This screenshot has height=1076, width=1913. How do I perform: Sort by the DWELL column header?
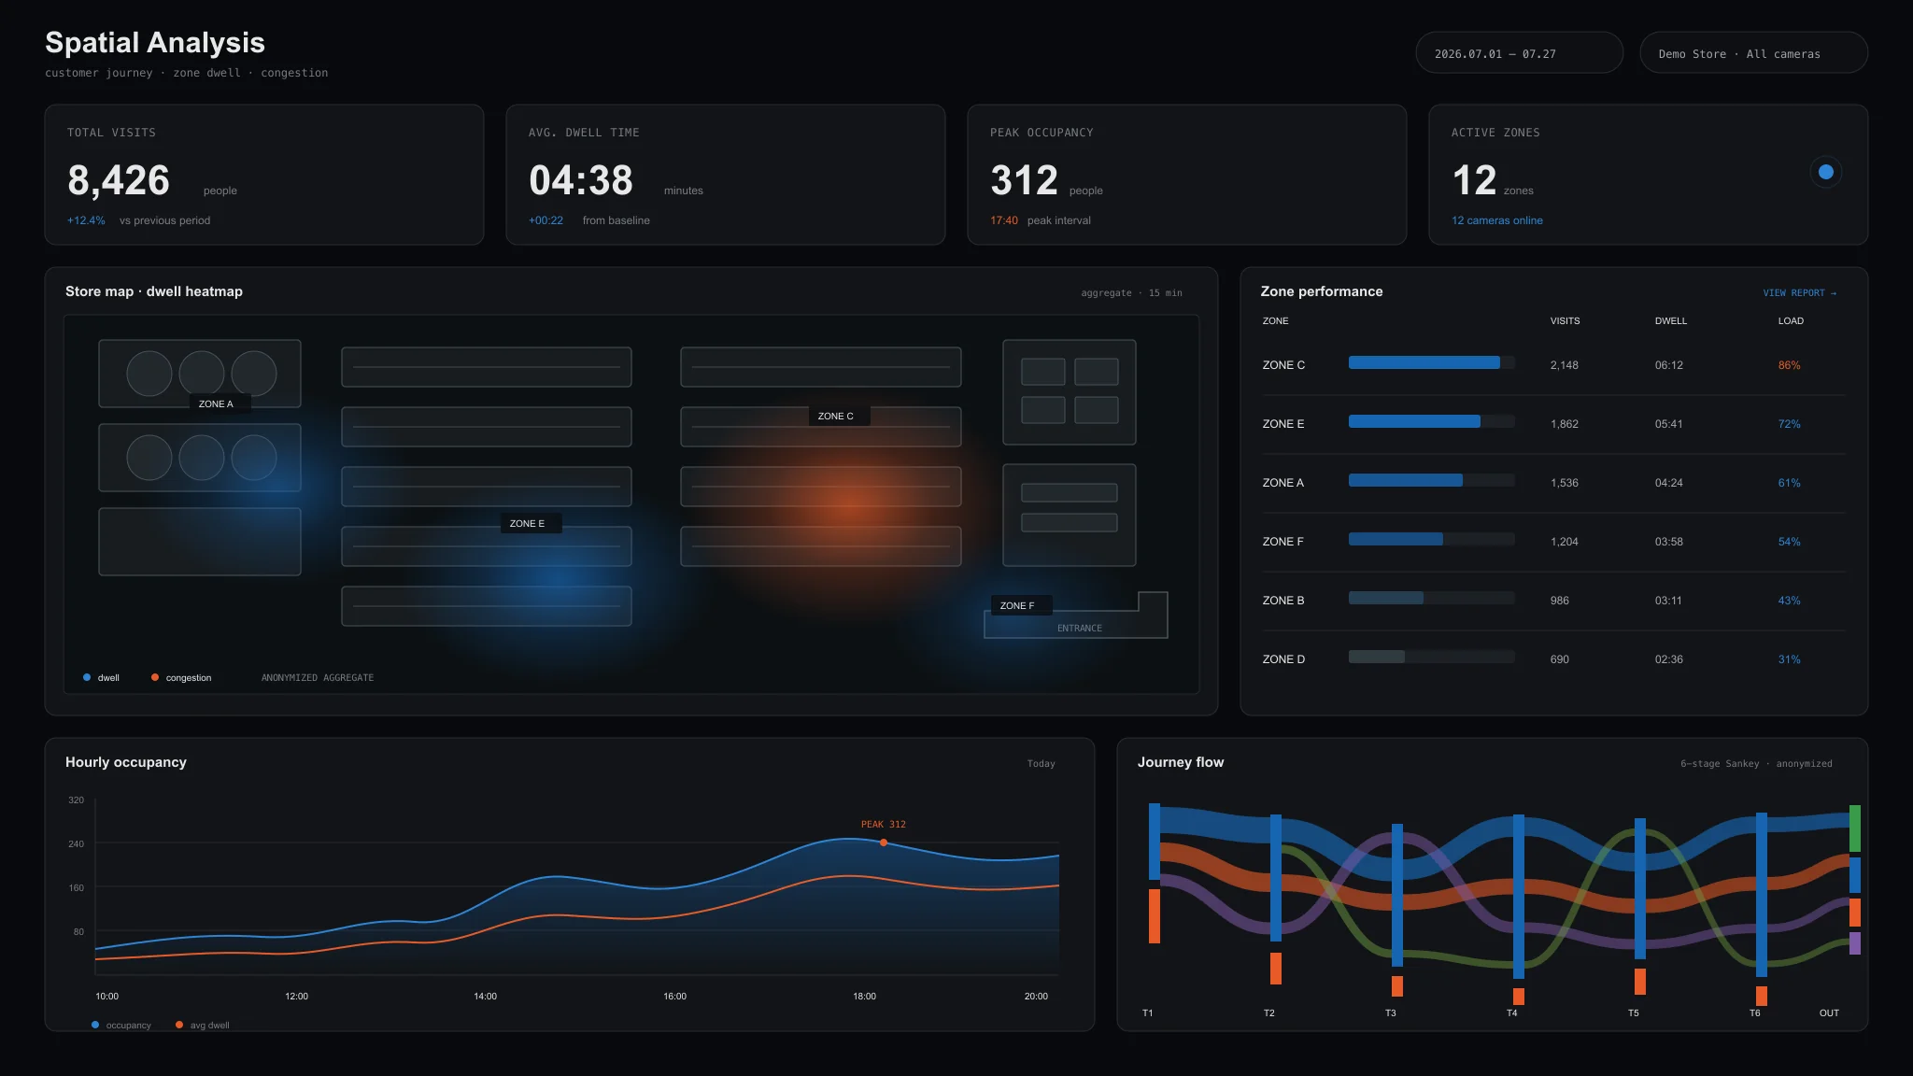(1670, 321)
